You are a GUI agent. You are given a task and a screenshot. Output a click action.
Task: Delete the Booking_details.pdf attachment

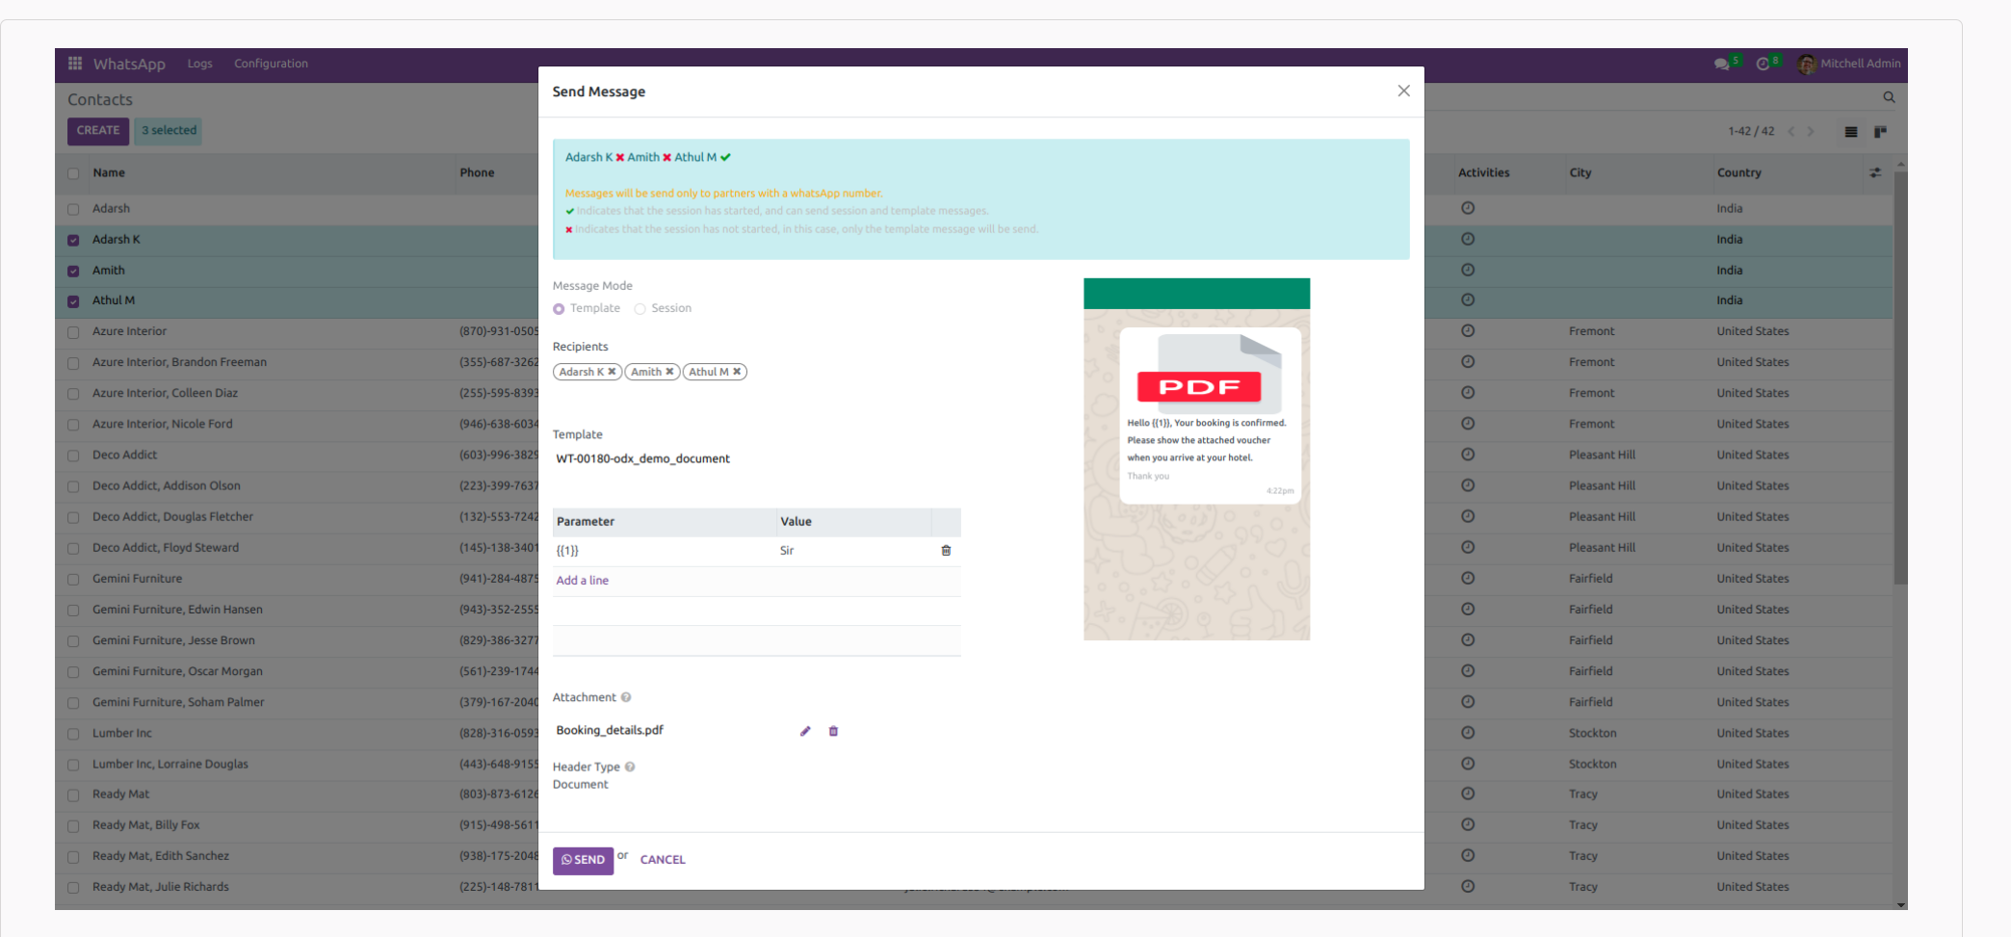tap(834, 731)
